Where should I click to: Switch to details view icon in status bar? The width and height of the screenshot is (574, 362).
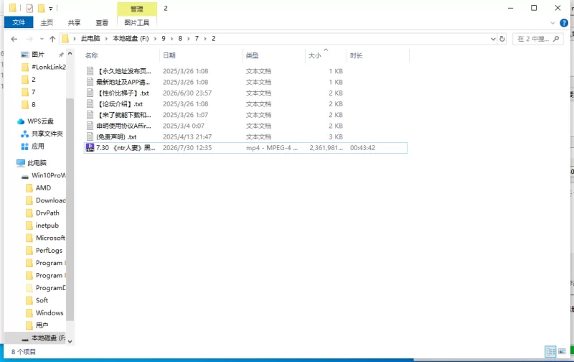550,352
